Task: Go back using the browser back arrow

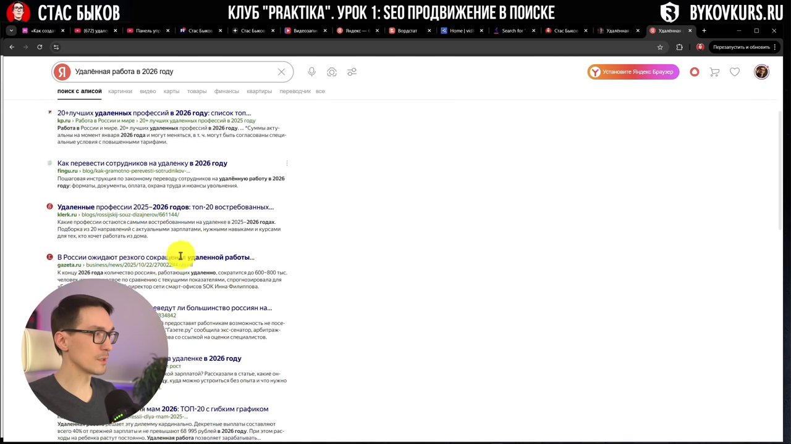Action: point(12,47)
